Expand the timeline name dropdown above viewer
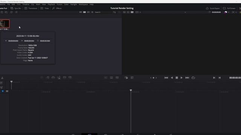Image resolution: width=241 pixels, height=135 pixels. tap(185, 12)
